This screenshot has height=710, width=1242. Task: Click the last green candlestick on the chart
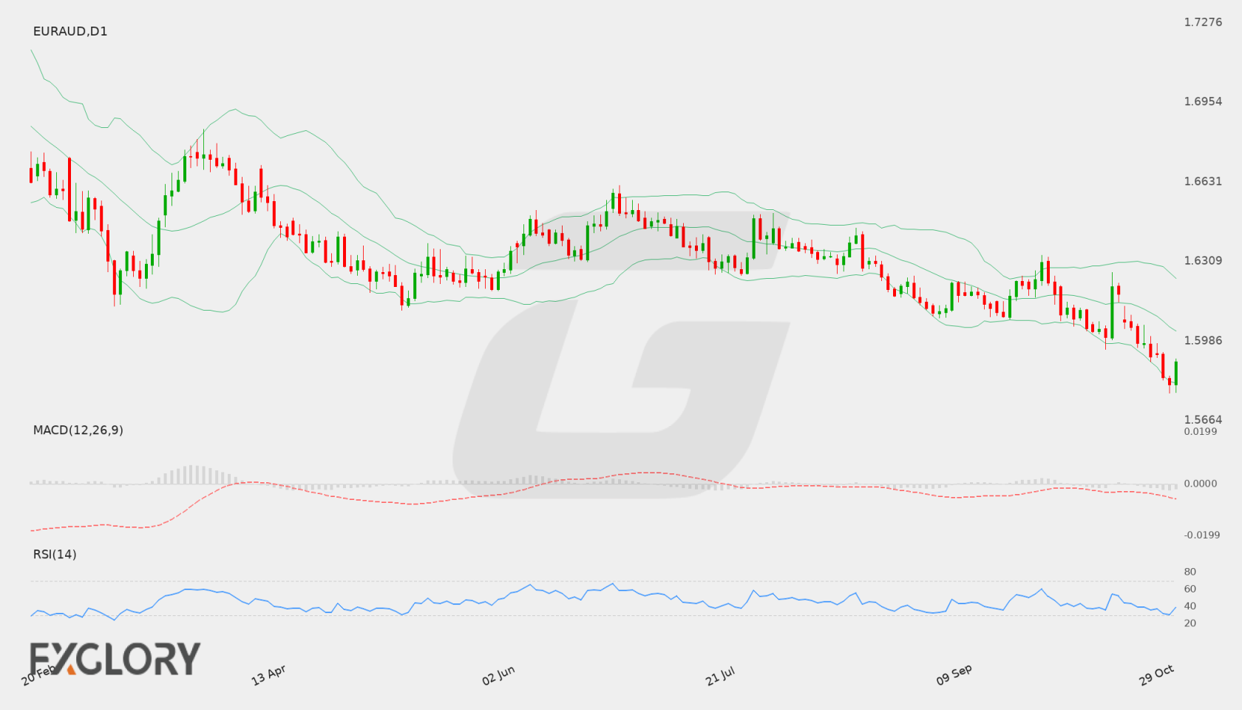(x=1175, y=373)
